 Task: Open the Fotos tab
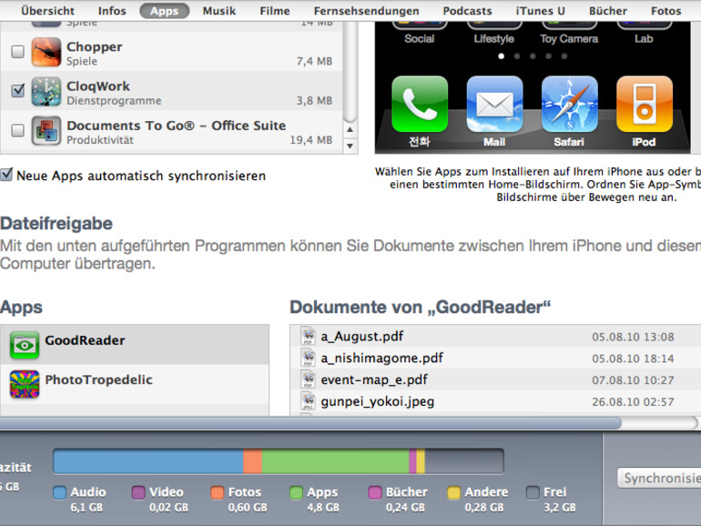click(x=666, y=11)
